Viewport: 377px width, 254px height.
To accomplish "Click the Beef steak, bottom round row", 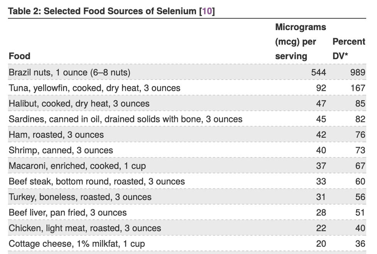I will point(187,181).
